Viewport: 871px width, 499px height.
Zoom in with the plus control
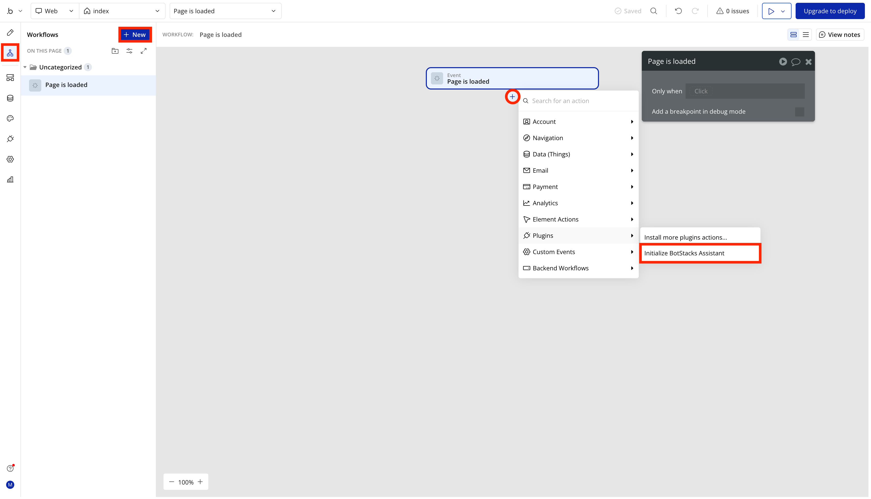(200, 482)
